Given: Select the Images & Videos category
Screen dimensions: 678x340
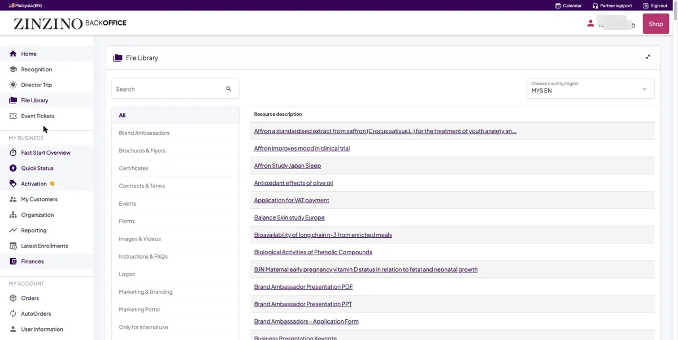Looking at the screenshot, I should (175, 239).
